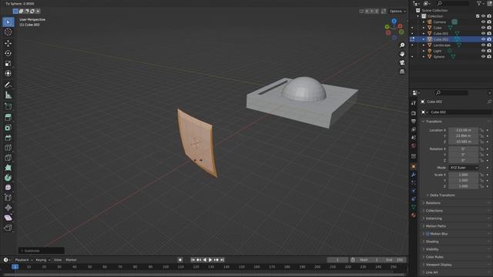493x277 pixels.
Task: Toggle the camera view icon
Action: click(402, 63)
